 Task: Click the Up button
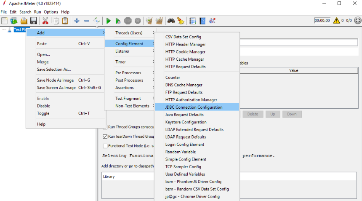pos(273,114)
